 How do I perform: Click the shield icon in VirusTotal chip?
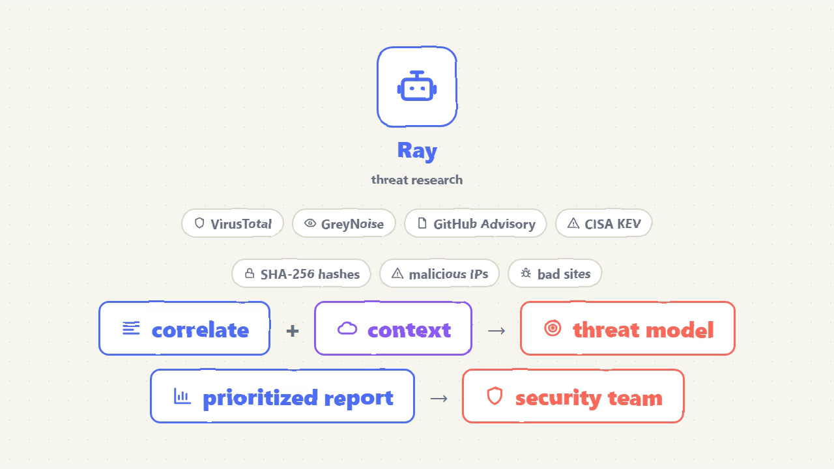tap(199, 223)
